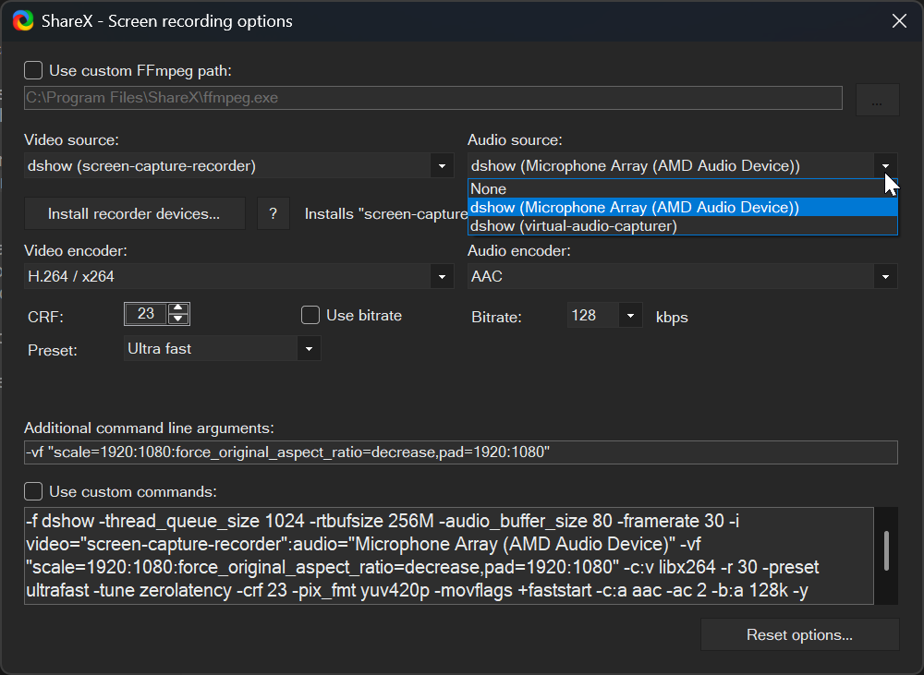Image resolution: width=924 pixels, height=675 pixels.
Task: Check the Use custom commands option
Action: [x=33, y=491]
